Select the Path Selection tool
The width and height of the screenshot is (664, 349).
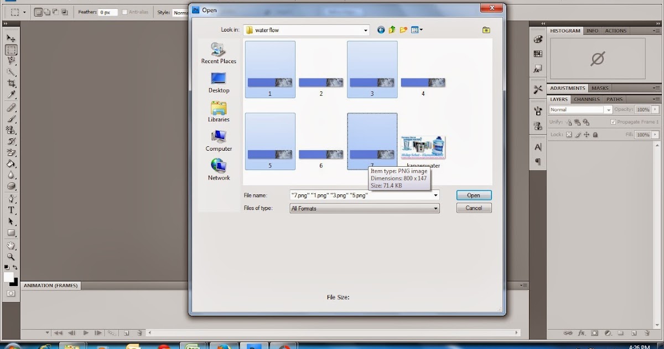pyautogui.click(x=11, y=222)
